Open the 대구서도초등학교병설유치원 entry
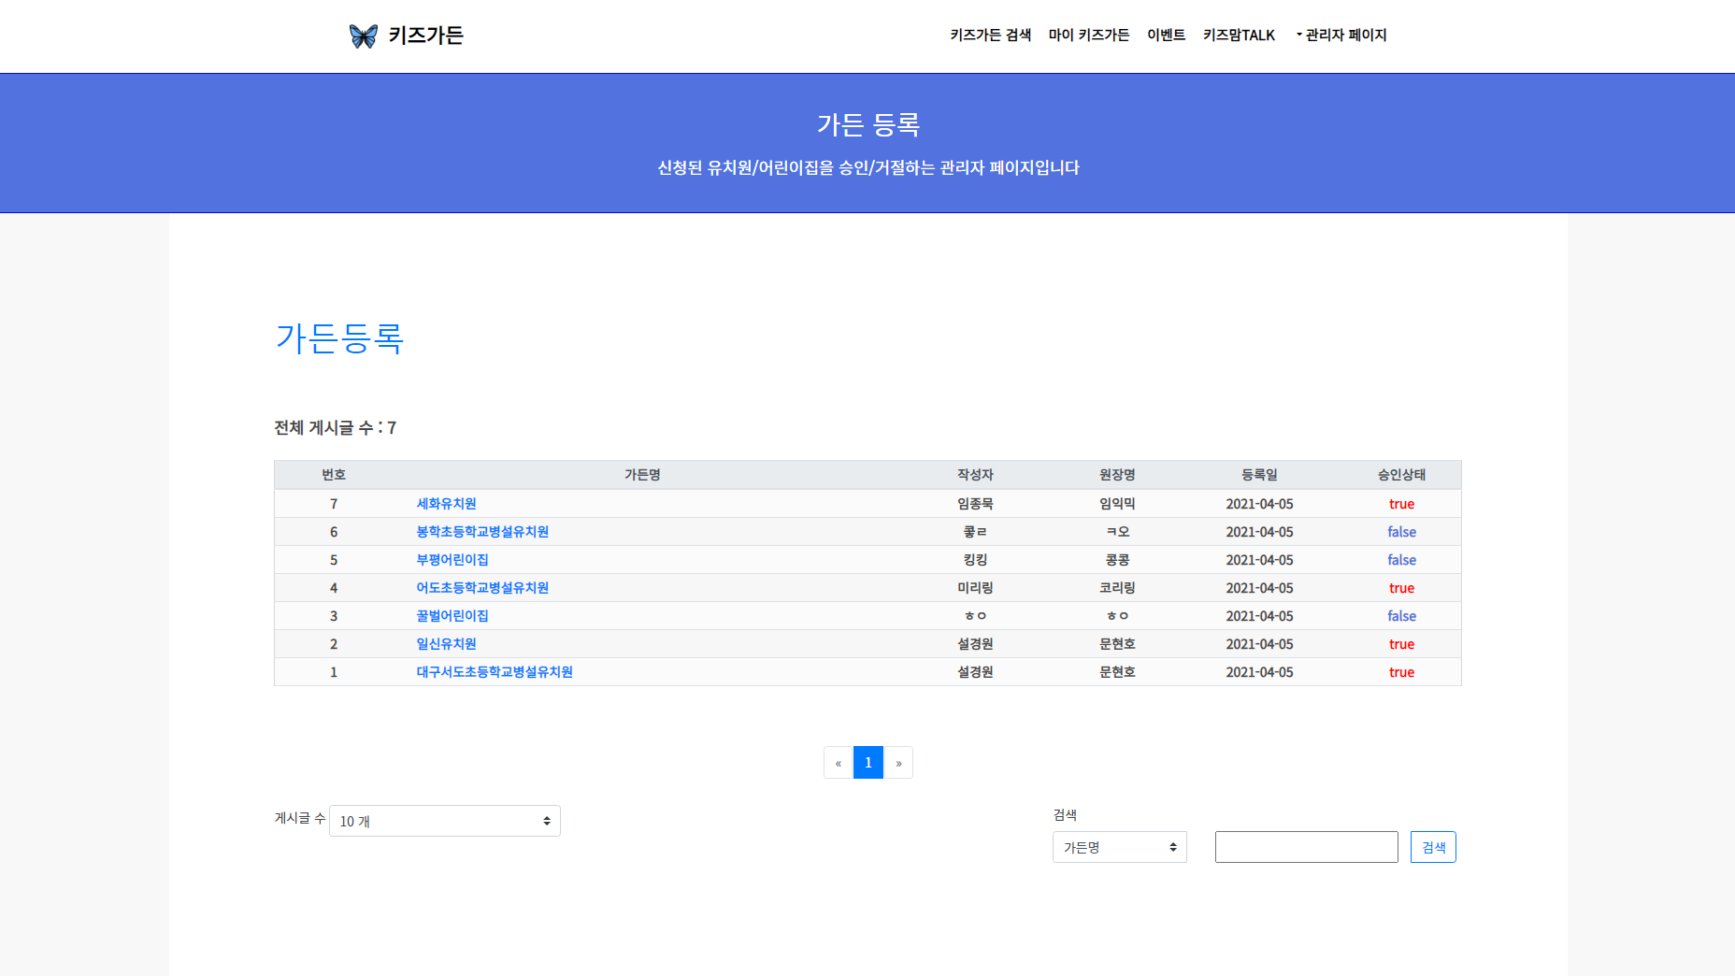This screenshot has width=1735, height=976. [495, 672]
